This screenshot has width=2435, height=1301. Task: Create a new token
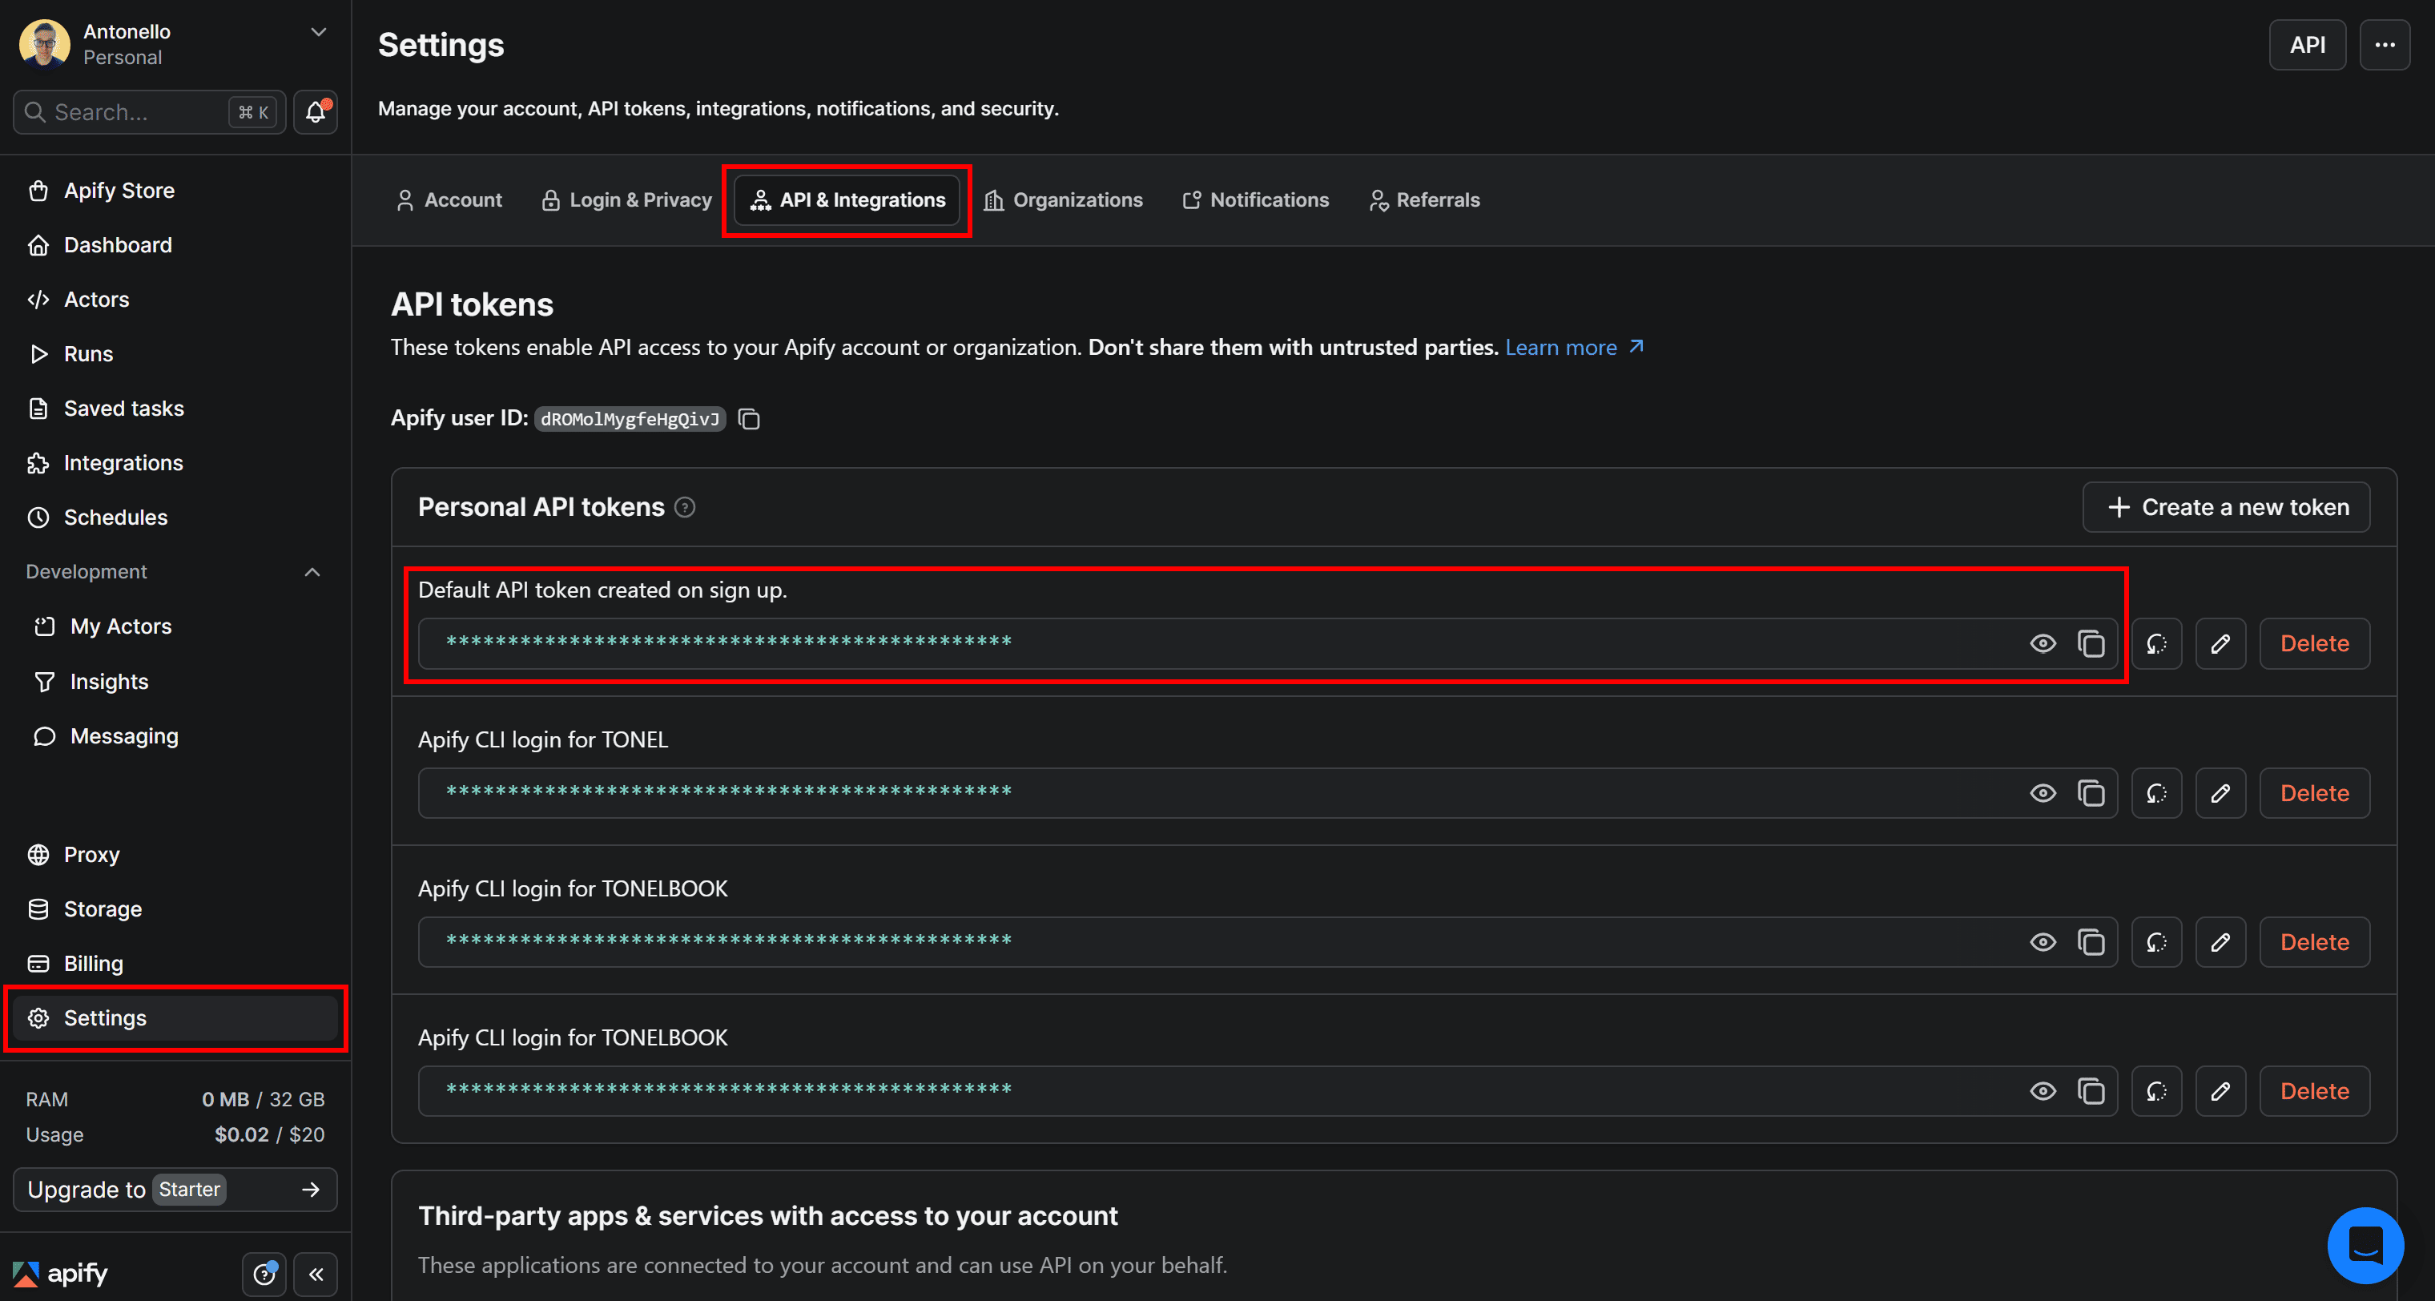click(2226, 508)
